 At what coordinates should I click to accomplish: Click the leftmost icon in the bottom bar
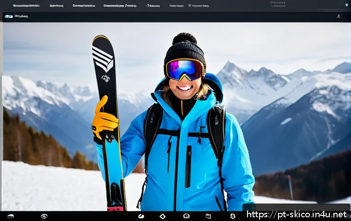[x=11, y=216]
